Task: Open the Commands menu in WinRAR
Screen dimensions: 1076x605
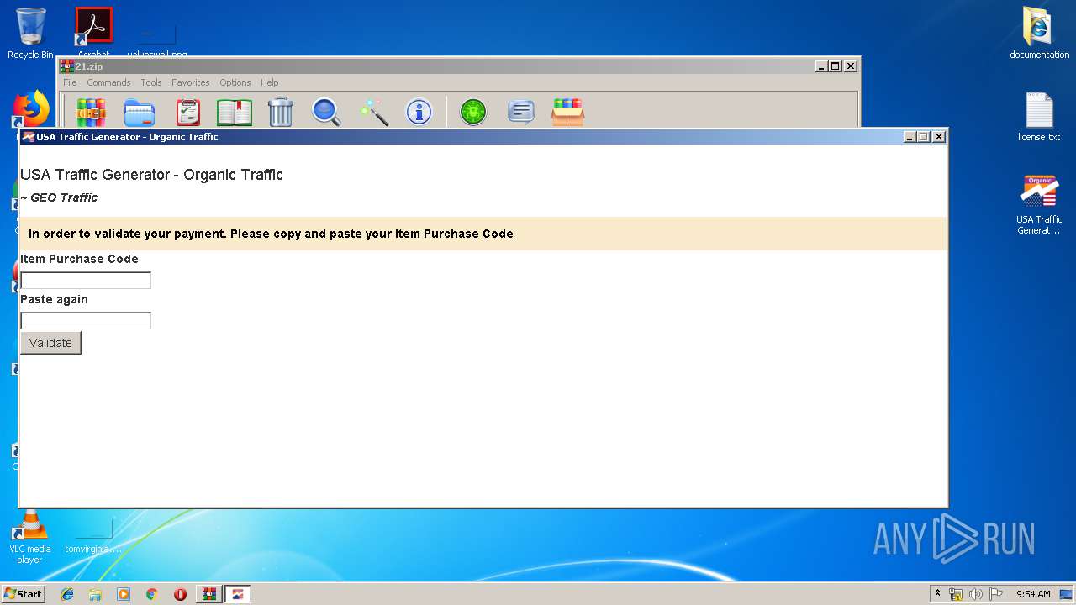Action: coord(108,82)
